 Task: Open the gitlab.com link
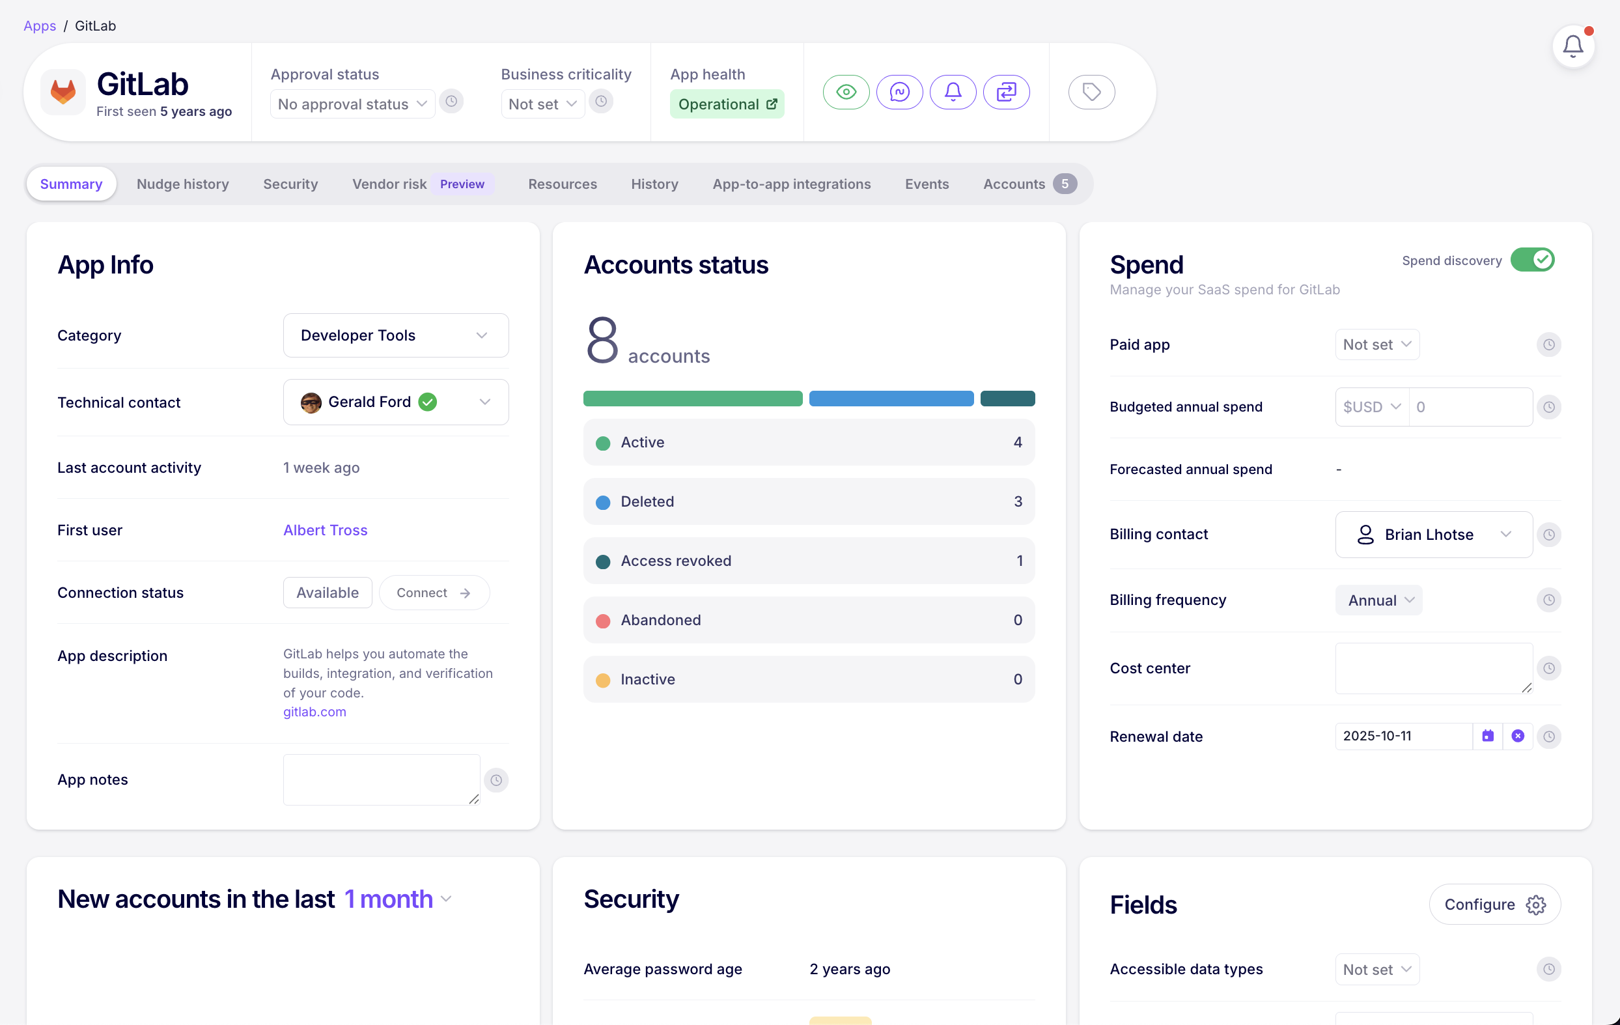pyautogui.click(x=314, y=711)
